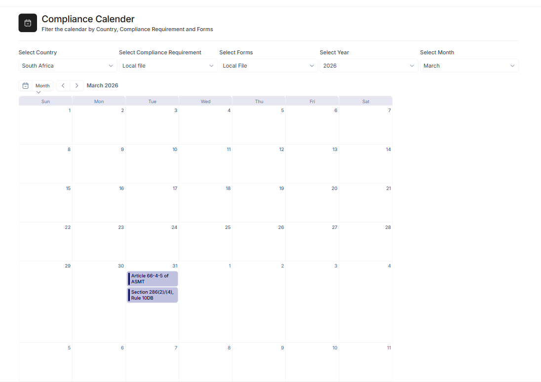Viewport: 541px width, 382px height.
Task: Open the Select Year dropdown showing 2026
Action: pos(369,66)
